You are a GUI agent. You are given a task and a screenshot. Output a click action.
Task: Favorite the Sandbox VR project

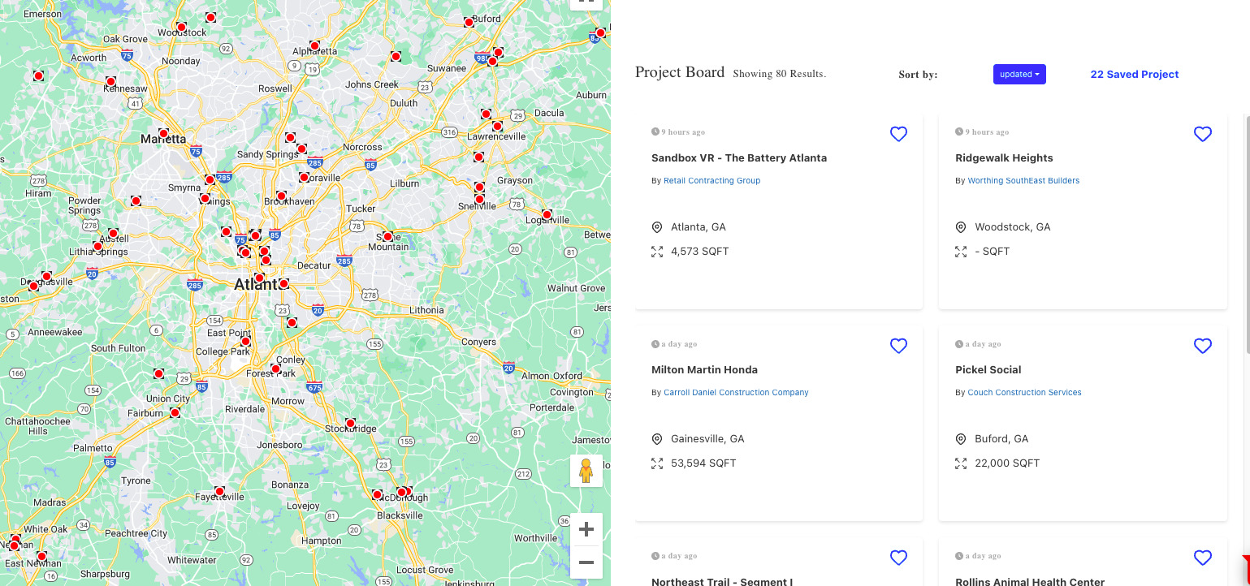(898, 135)
